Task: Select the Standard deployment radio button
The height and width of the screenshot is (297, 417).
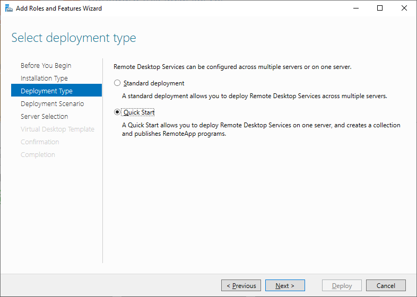Action: (117, 83)
